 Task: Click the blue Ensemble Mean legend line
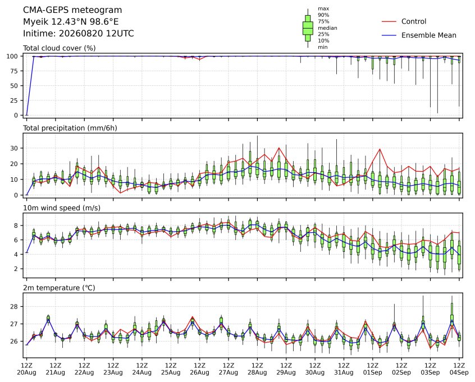[x=389, y=35]
